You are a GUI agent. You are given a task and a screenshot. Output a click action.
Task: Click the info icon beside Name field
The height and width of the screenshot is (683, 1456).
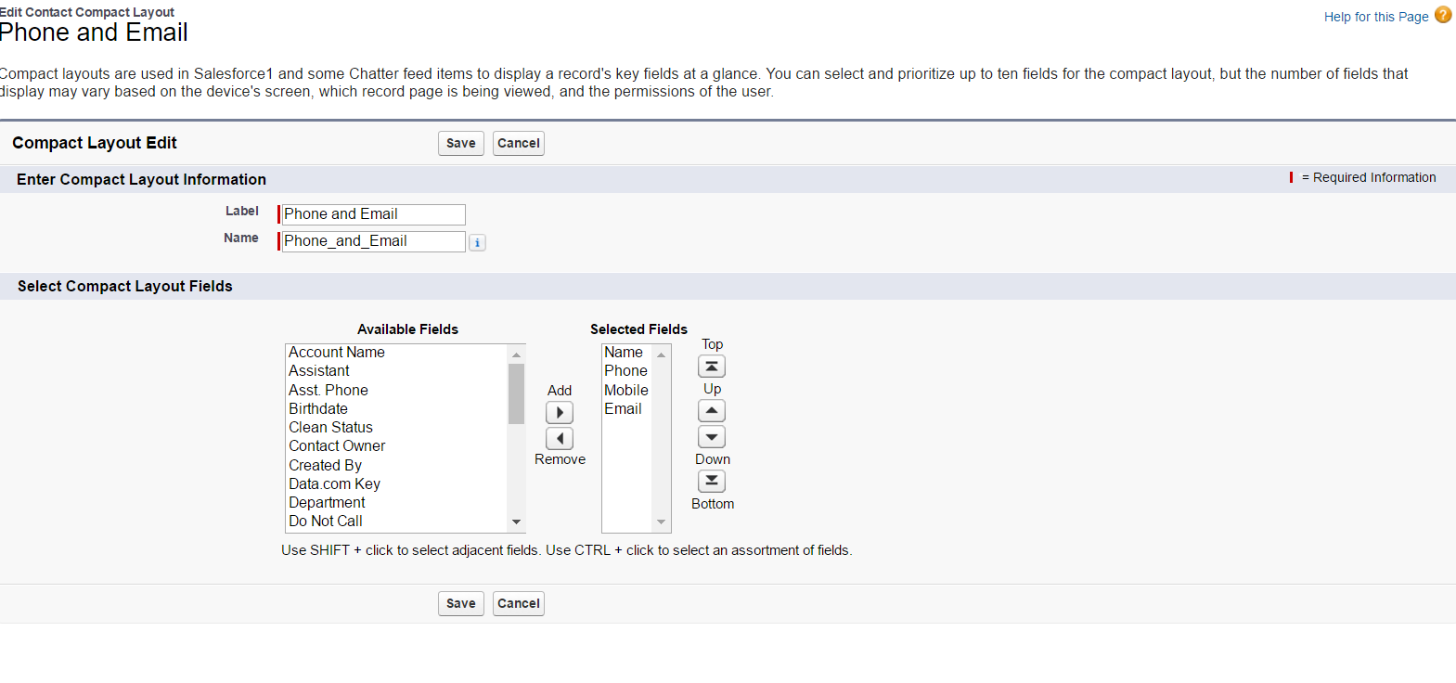(x=477, y=243)
